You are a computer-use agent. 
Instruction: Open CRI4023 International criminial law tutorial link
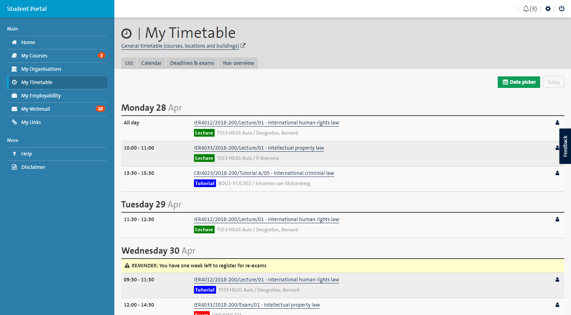pos(264,173)
